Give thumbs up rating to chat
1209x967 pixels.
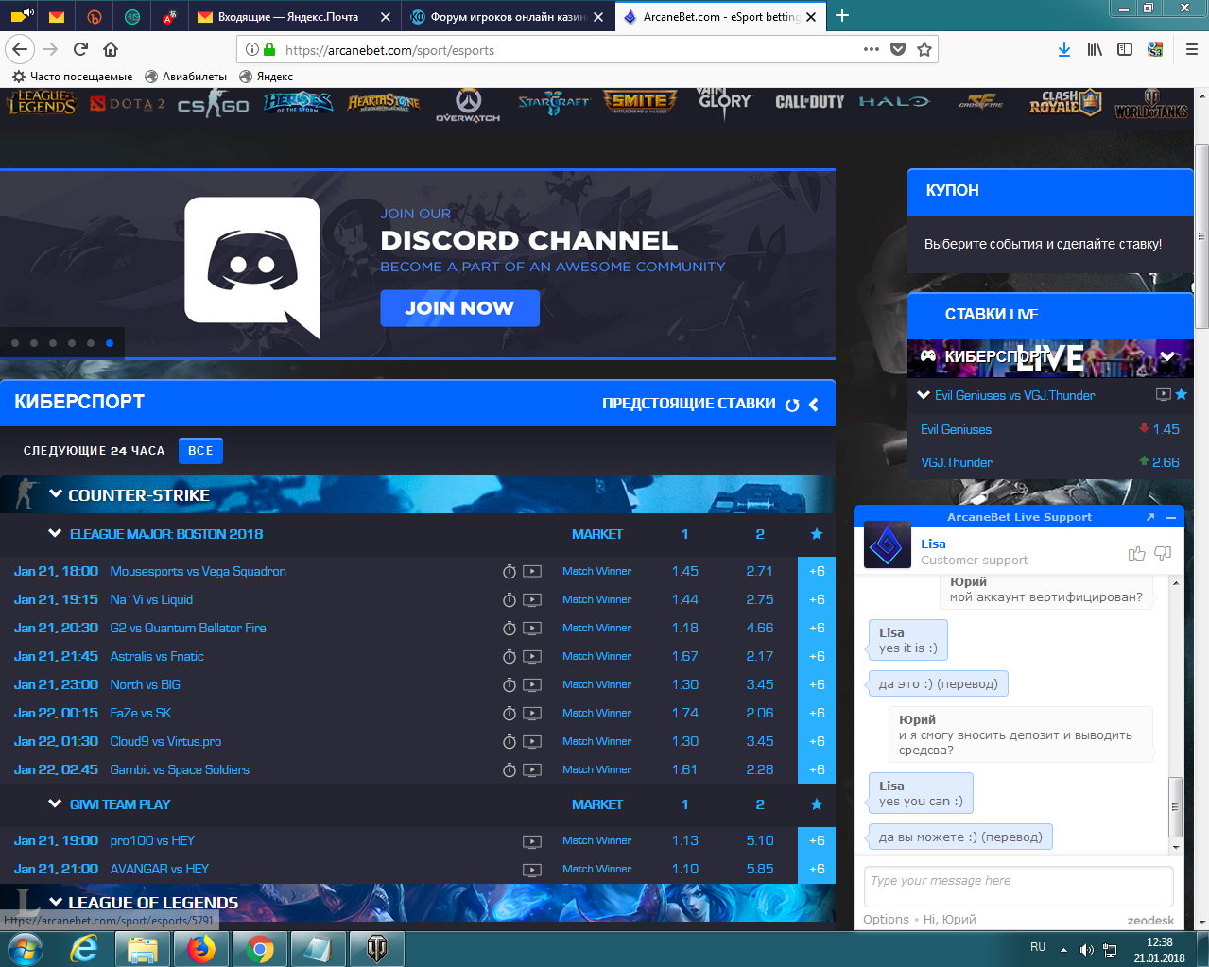pyautogui.click(x=1137, y=553)
